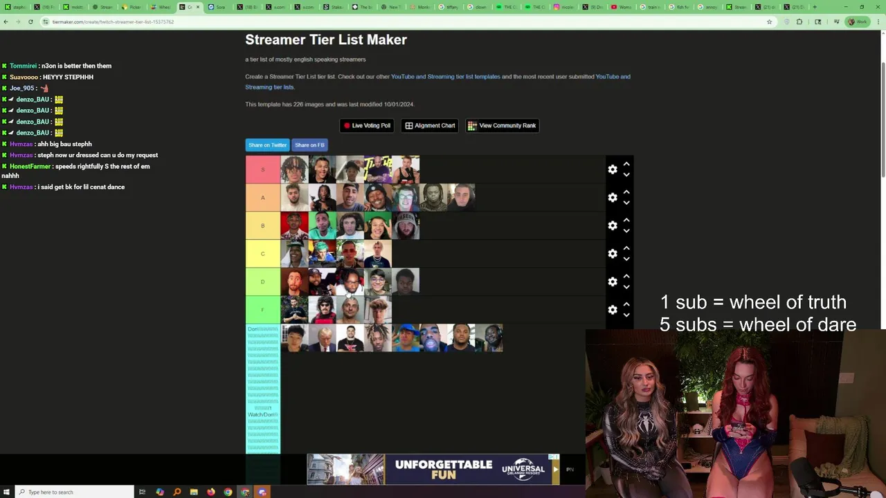The width and height of the screenshot is (886, 498).
Task: Move D tier row down arrow
Action: tap(626, 286)
